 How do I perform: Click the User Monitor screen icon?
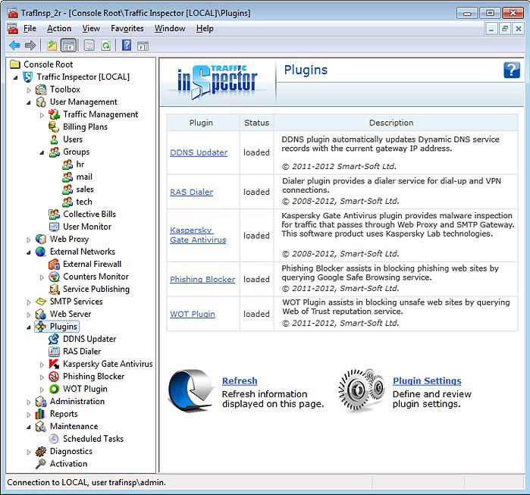(54, 227)
